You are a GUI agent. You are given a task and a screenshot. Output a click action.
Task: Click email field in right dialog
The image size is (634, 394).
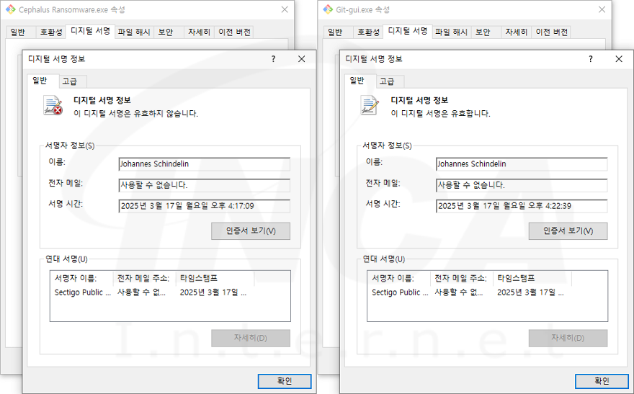(522, 185)
